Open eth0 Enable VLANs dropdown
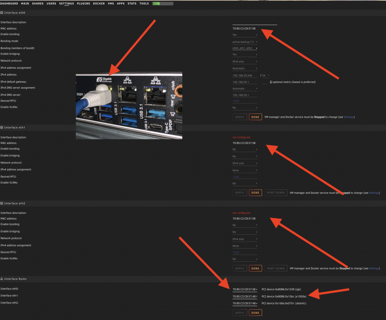This screenshot has height=320, width=386. tap(245, 108)
